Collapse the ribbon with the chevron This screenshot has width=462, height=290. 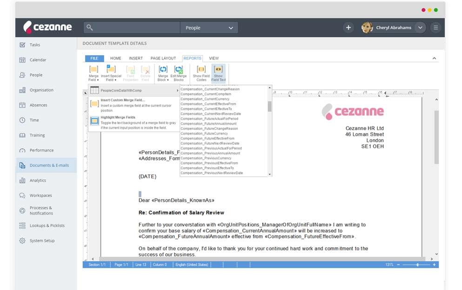pyautogui.click(x=434, y=58)
